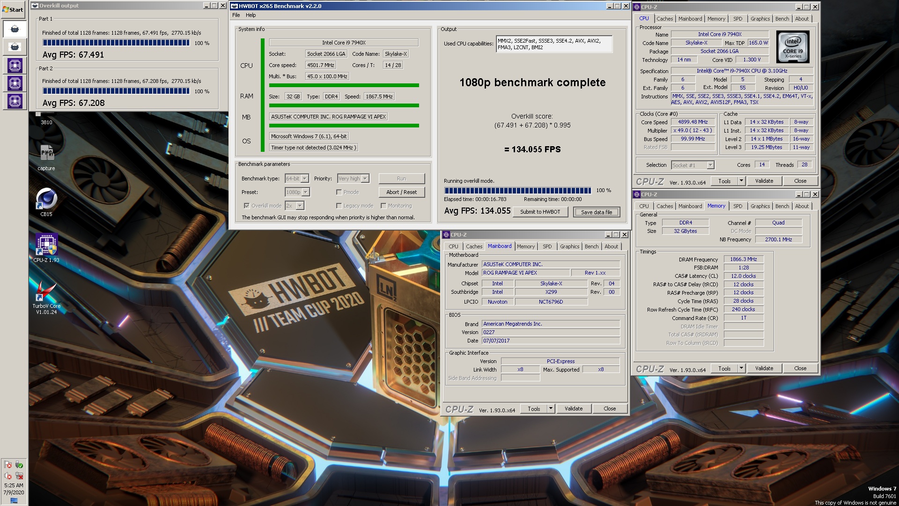
Task: Click the BIOS Version 0227 field
Action: (551, 332)
